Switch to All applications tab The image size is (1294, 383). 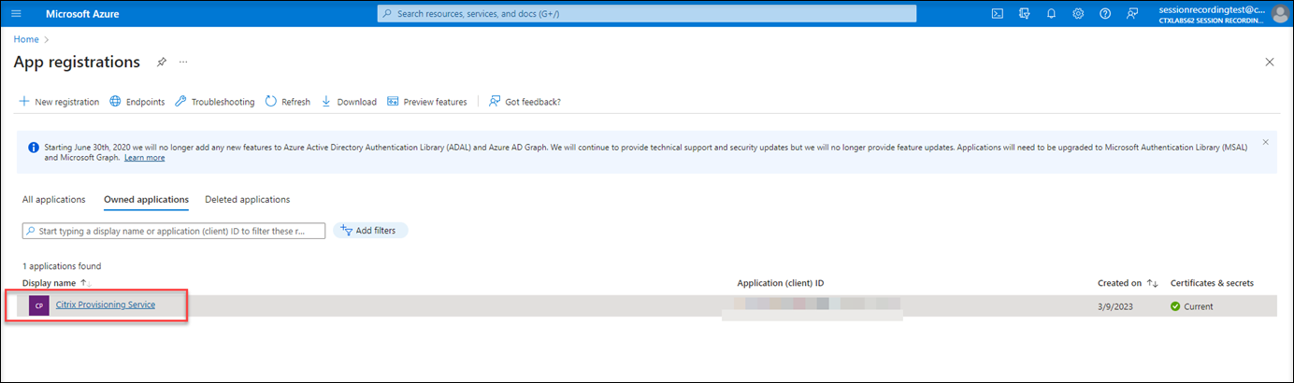coord(54,199)
